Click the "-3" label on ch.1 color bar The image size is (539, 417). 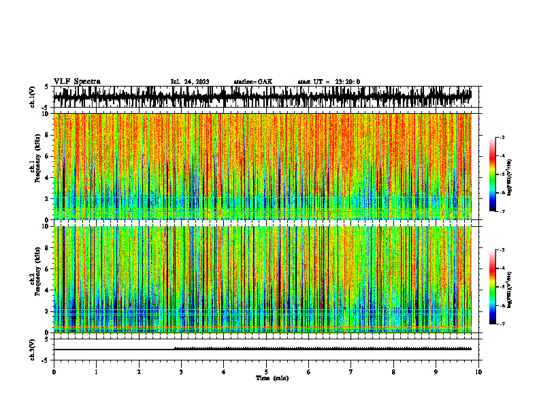click(x=502, y=137)
